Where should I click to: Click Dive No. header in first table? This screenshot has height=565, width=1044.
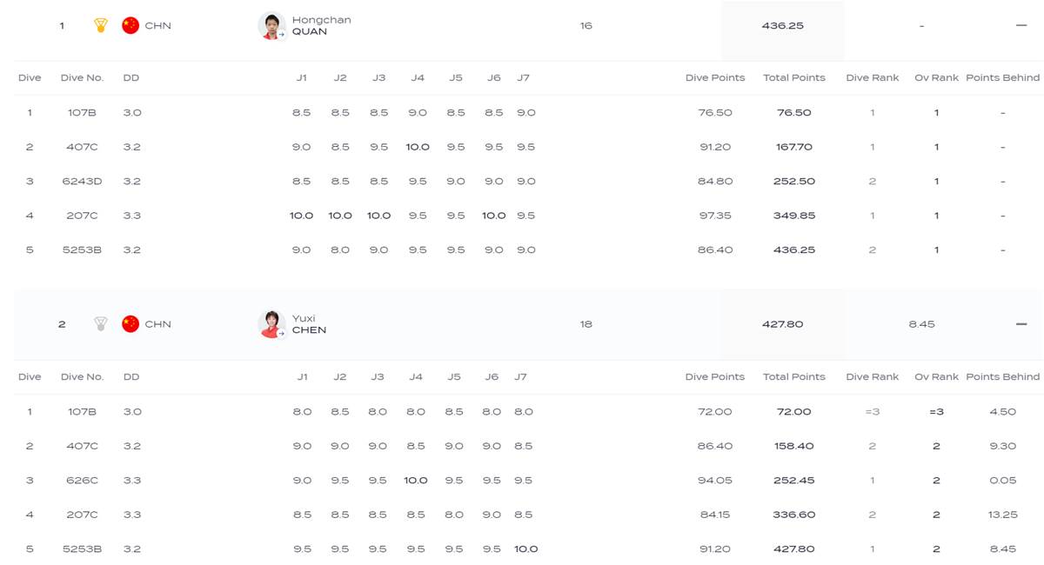(x=83, y=77)
